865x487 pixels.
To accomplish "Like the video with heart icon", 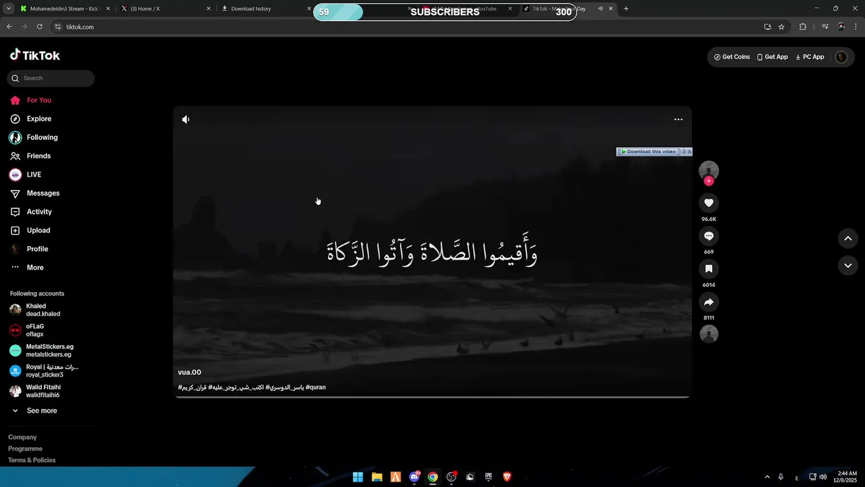I will (709, 203).
